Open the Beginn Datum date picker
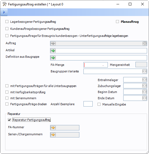 coord(144,92)
